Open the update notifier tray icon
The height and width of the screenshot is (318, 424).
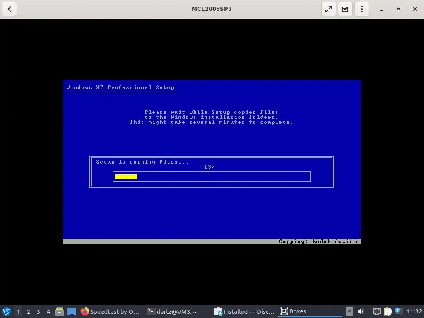pyautogui.click(x=398, y=311)
